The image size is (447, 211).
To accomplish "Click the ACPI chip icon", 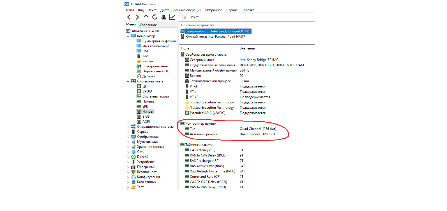I will click(x=139, y=122).
